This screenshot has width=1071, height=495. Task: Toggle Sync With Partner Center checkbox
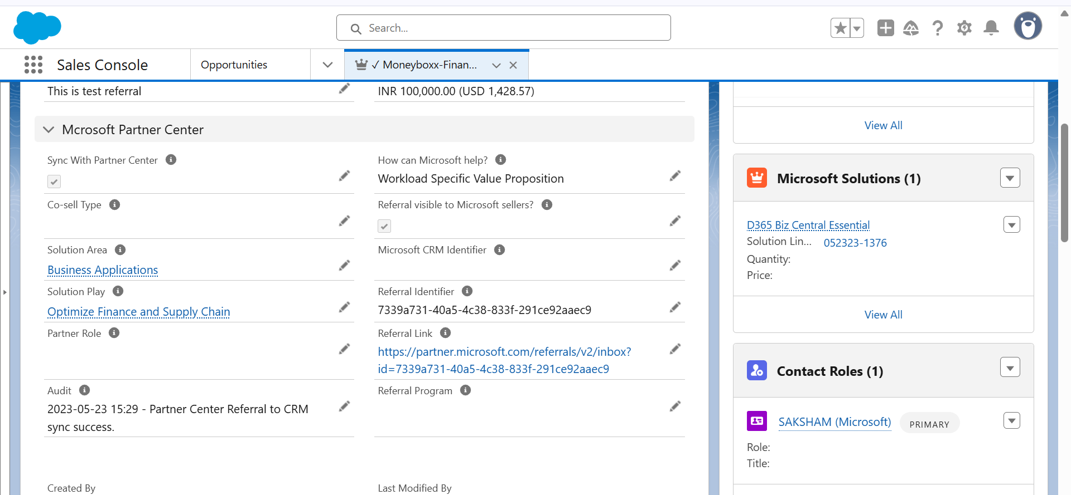coord(54,182)
